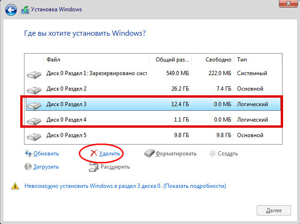Click drive icon of Диск 0 Раздел 2

point(34,90)
